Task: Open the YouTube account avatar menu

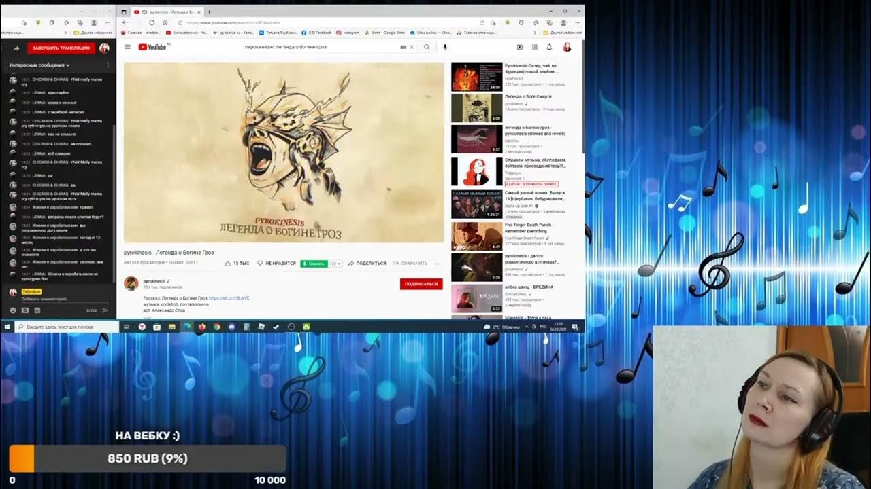Action: point(567,47)
